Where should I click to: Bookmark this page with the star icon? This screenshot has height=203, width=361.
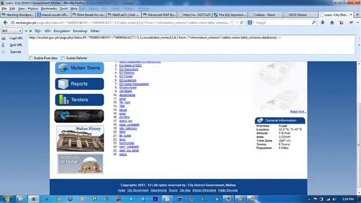click(232, 23)
